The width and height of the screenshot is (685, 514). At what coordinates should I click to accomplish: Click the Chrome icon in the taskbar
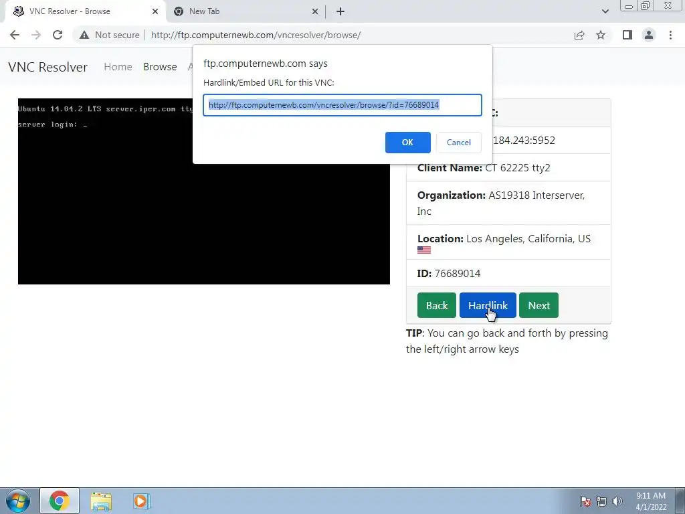point(60,501)
